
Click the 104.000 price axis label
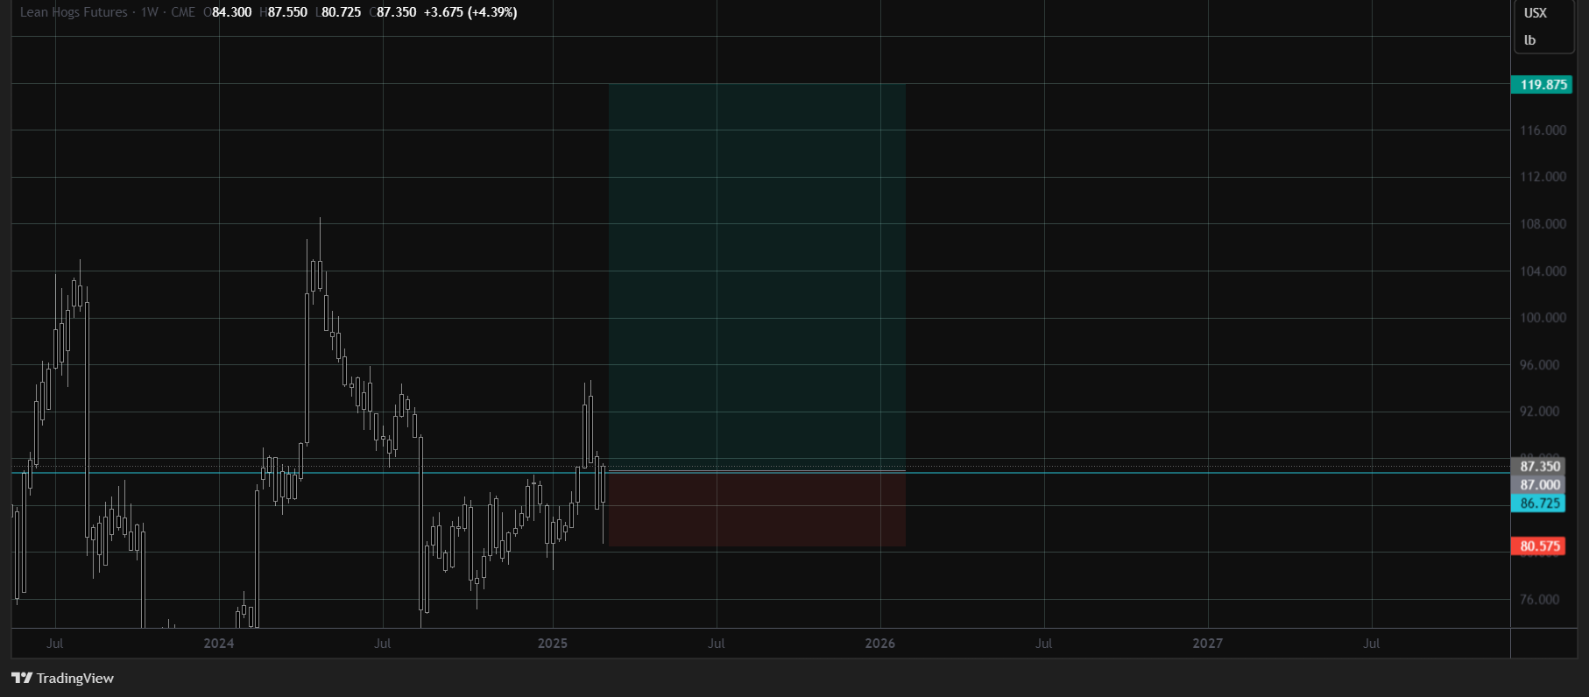pos(1543,271)
